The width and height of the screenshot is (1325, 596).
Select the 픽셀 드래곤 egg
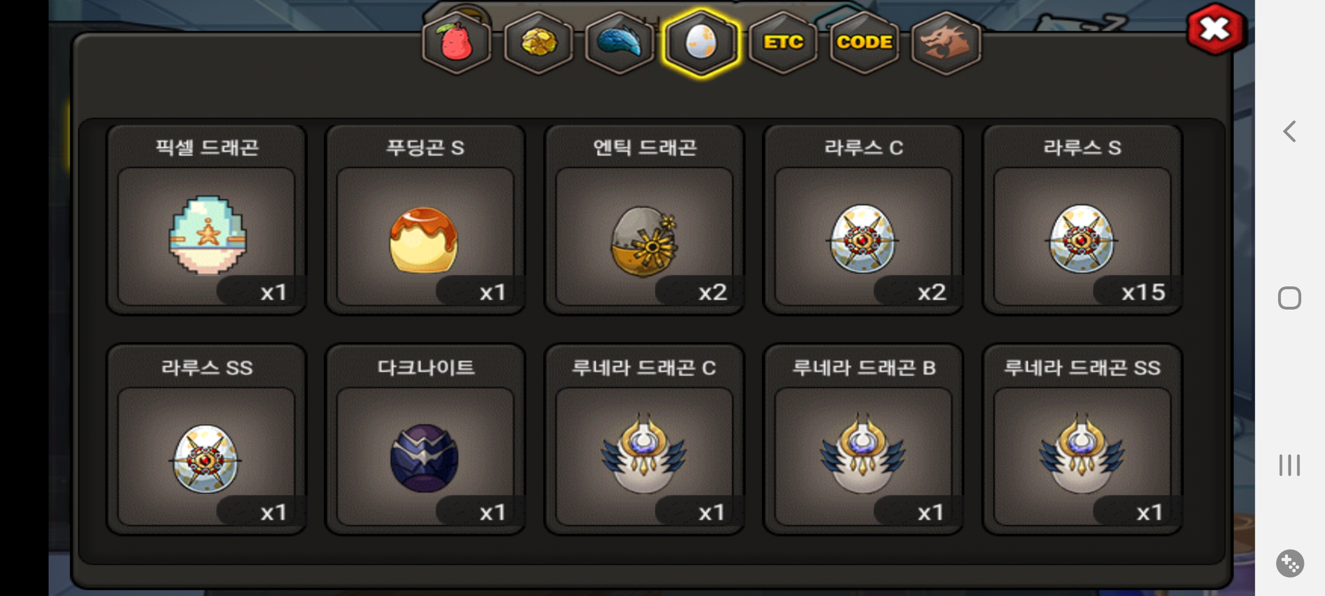click(x=206, y=220)
